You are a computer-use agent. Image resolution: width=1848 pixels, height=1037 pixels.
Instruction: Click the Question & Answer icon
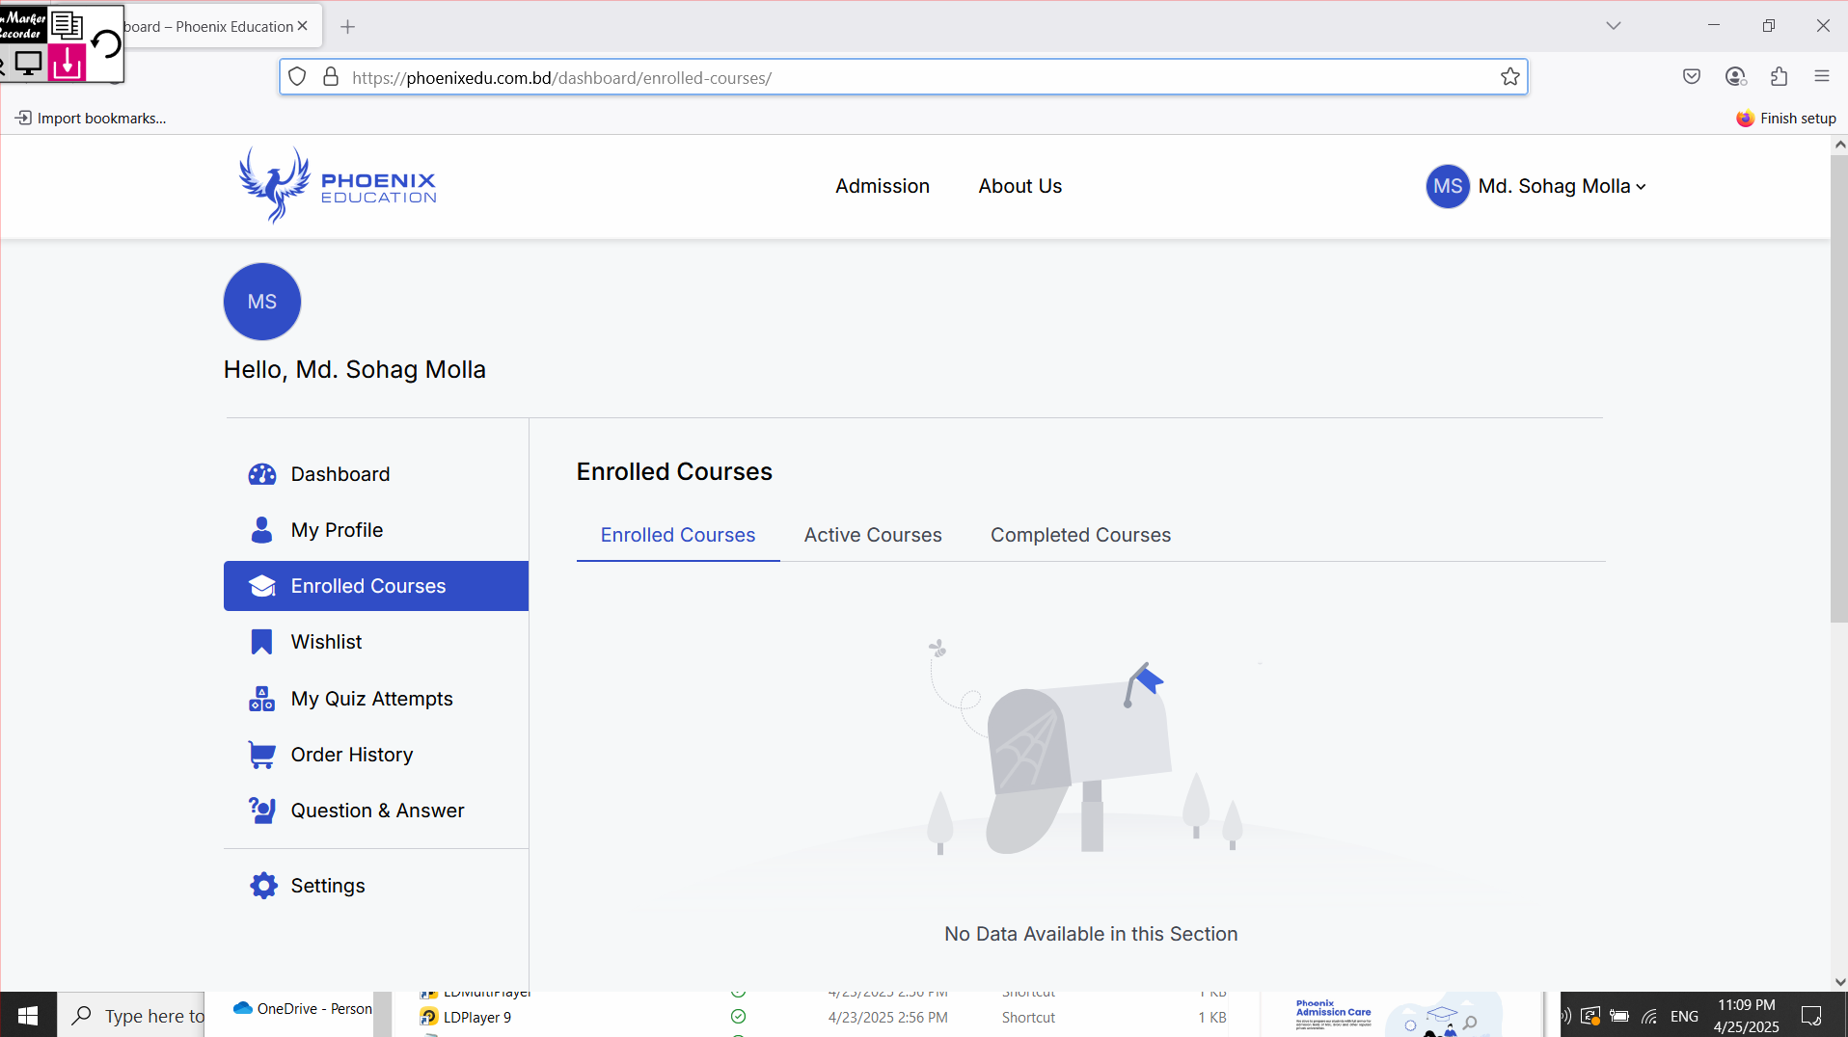pos(261,811)
